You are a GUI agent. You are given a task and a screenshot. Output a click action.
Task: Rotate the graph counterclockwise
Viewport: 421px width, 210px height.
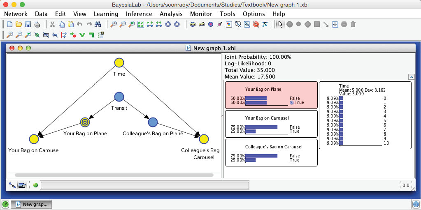(x=168, y=24)
